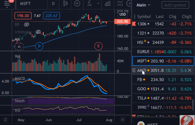Select the FB watchlist row
This screenshot has width=195, height=125.
click(163, 80)
